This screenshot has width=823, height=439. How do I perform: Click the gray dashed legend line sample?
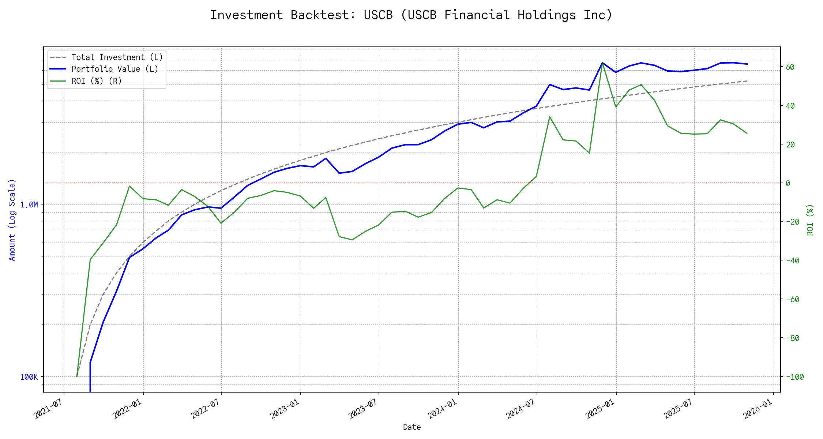click(58, 57)
